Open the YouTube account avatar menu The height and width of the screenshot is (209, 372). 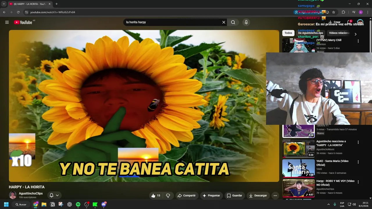[x=360, y=22]
